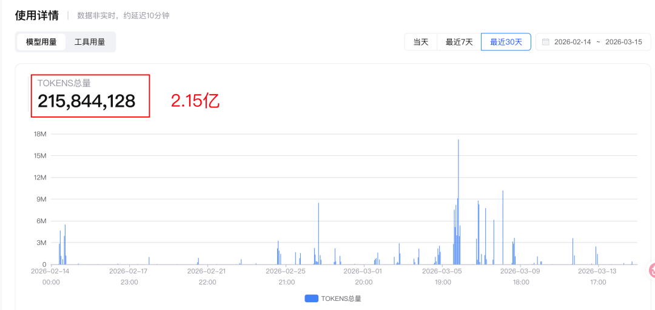Click the 2026-02-17 x-axis date label
655x310 pixels.
tap(129, 271)
